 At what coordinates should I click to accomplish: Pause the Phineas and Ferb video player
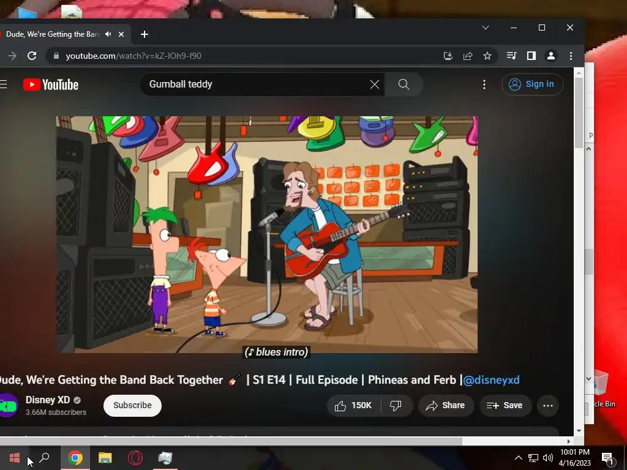(x=267, y=234)
